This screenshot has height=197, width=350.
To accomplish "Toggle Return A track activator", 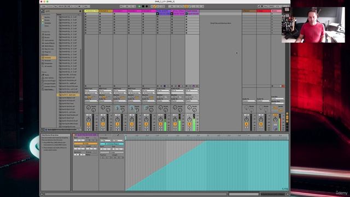I will tap(247, 124).
